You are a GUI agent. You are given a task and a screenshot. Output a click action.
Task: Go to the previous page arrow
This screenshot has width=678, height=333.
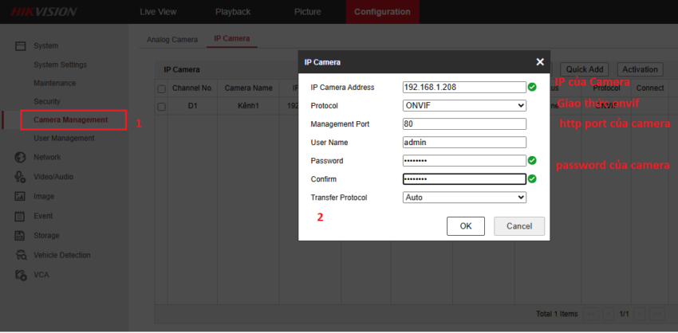[609, 314]
